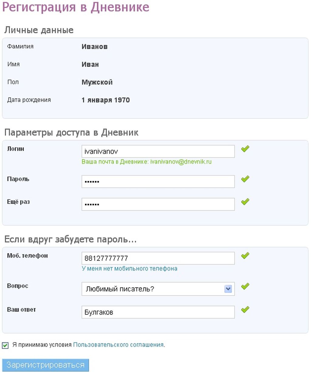Image resolution: width=311 pixels, height=372 pixels.
Task: Toggle the Я принимаю условия checkbox
Action: [x=5, y=345]
